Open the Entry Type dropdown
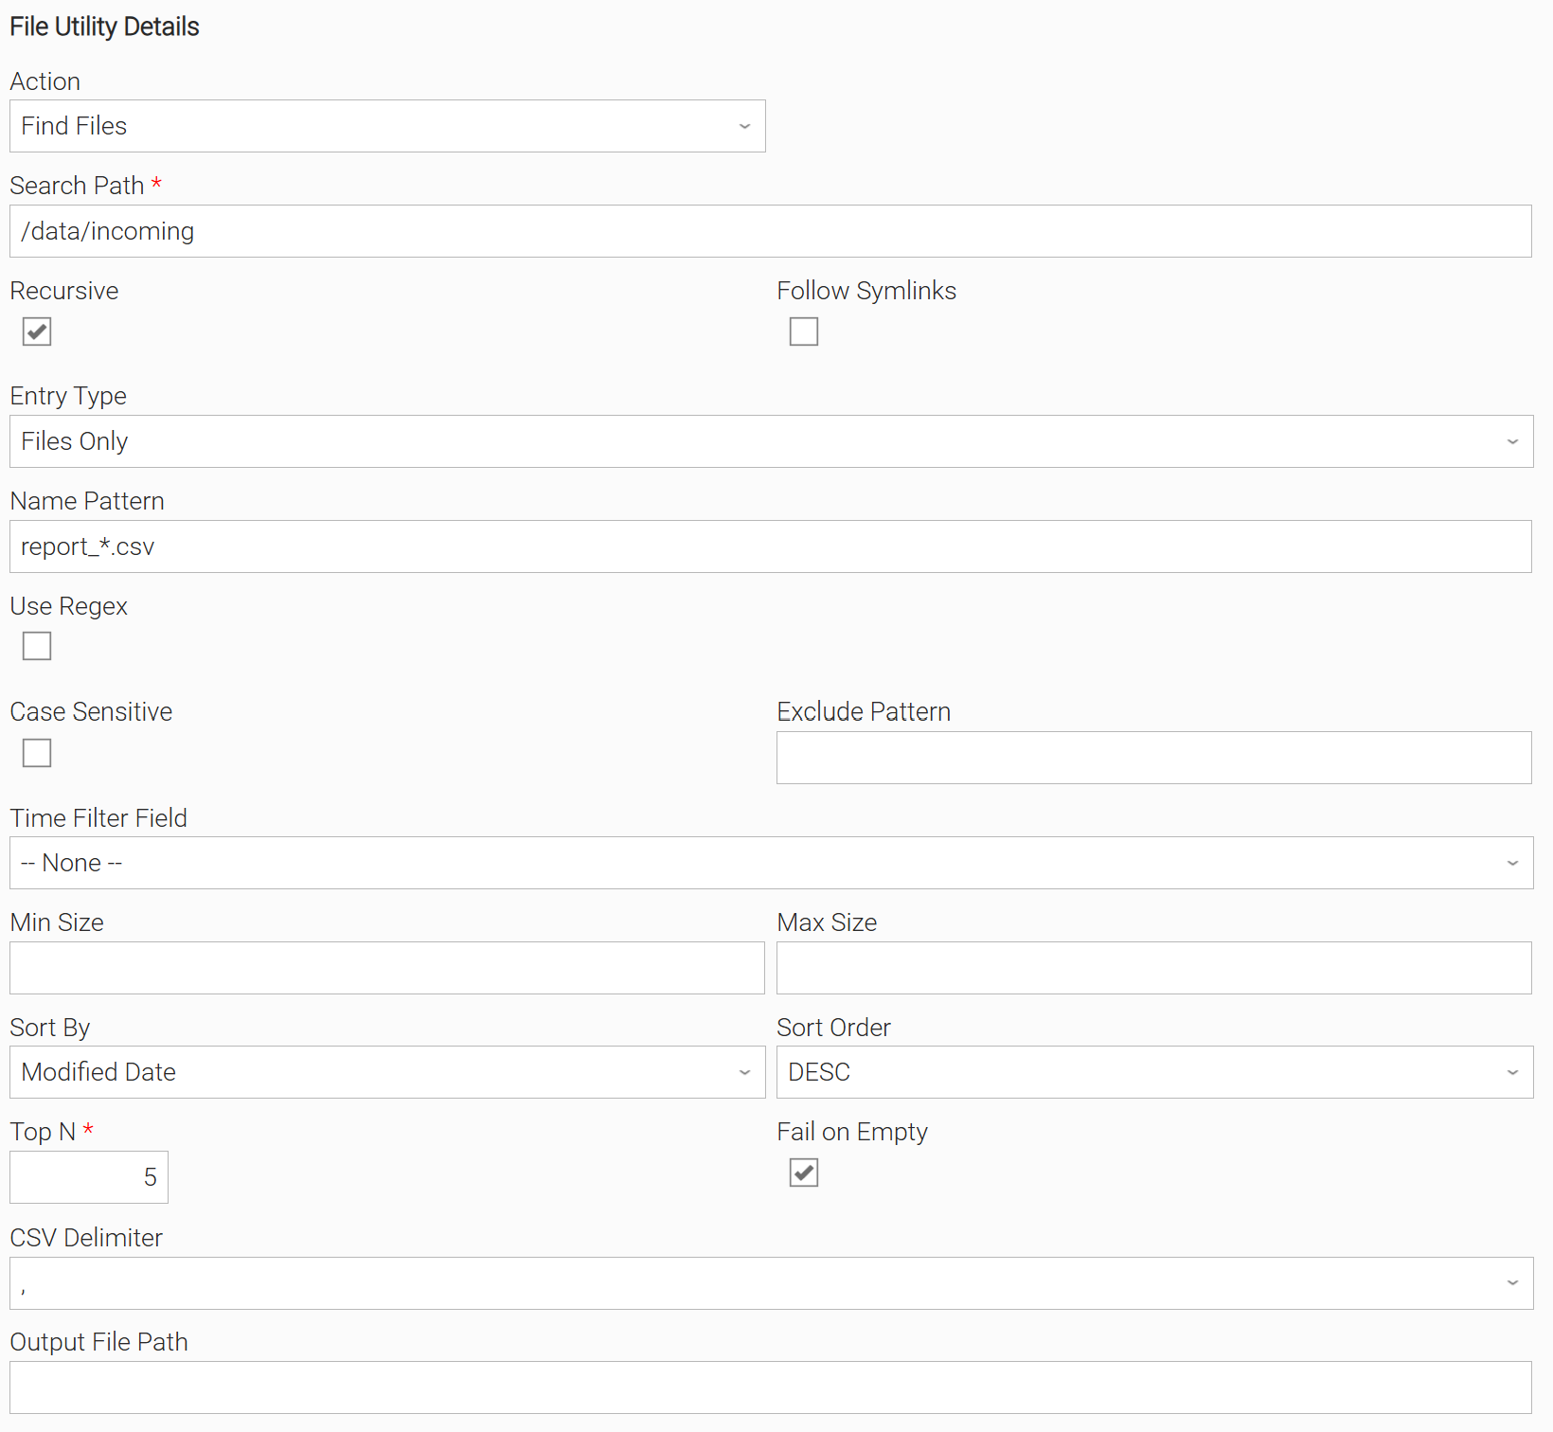Screen dimensions: 1553x1432 (771, 441)
